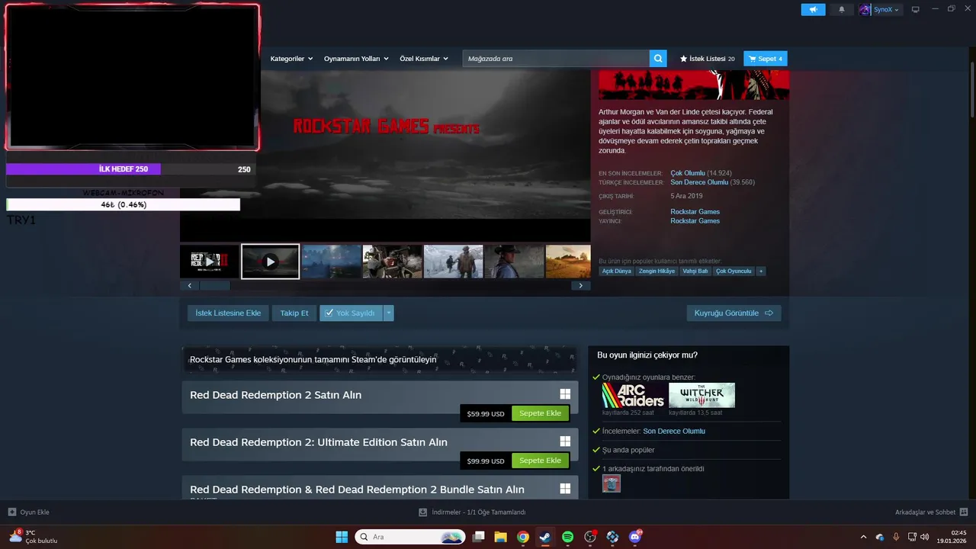
Task: Click the blue megaphone announcements icon
Action: point(813,10)
